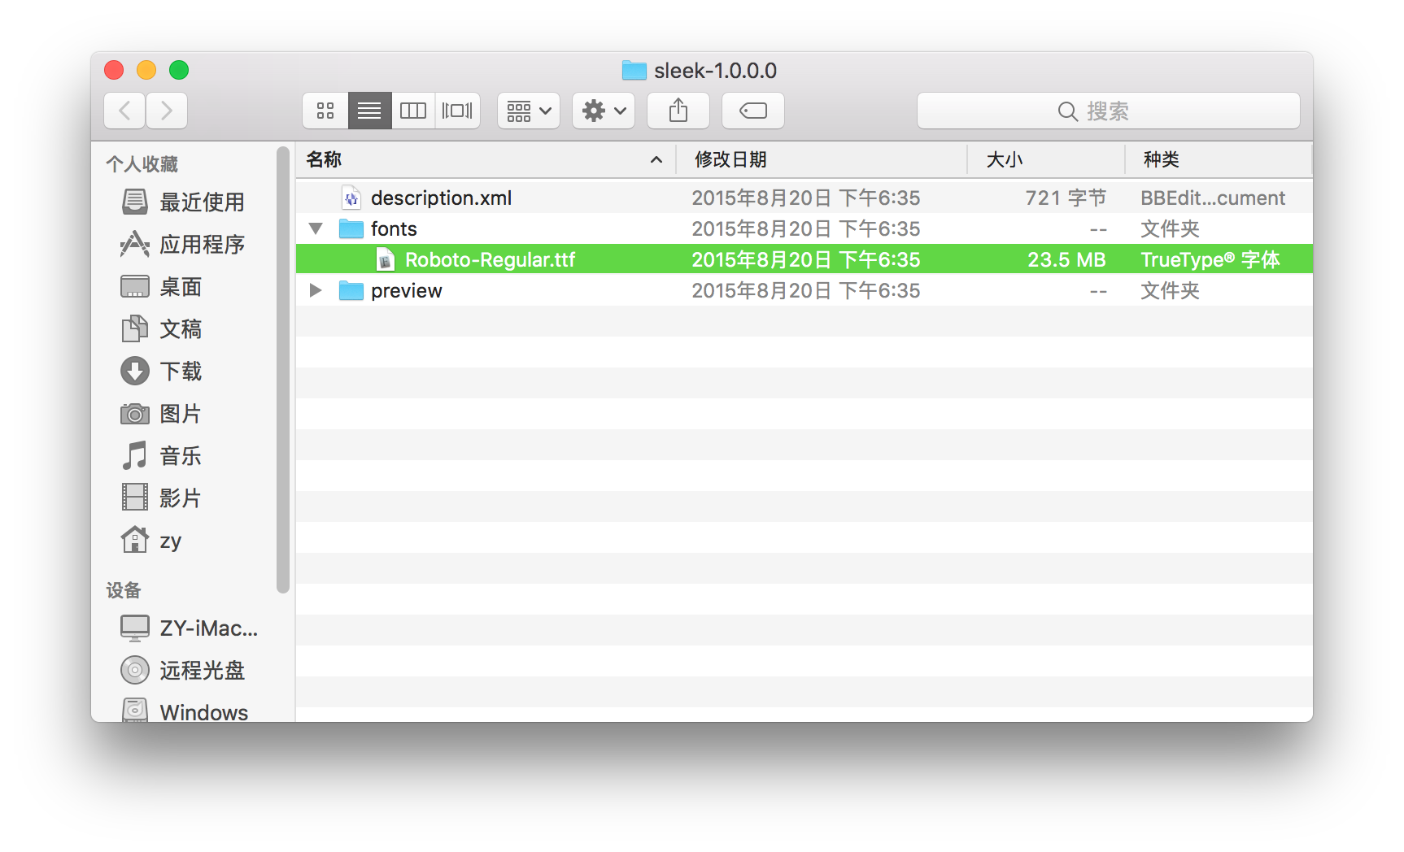Click the 23.5 MB size cell
Viewport: 1404px width, 852px height.
pos(1066,259)
